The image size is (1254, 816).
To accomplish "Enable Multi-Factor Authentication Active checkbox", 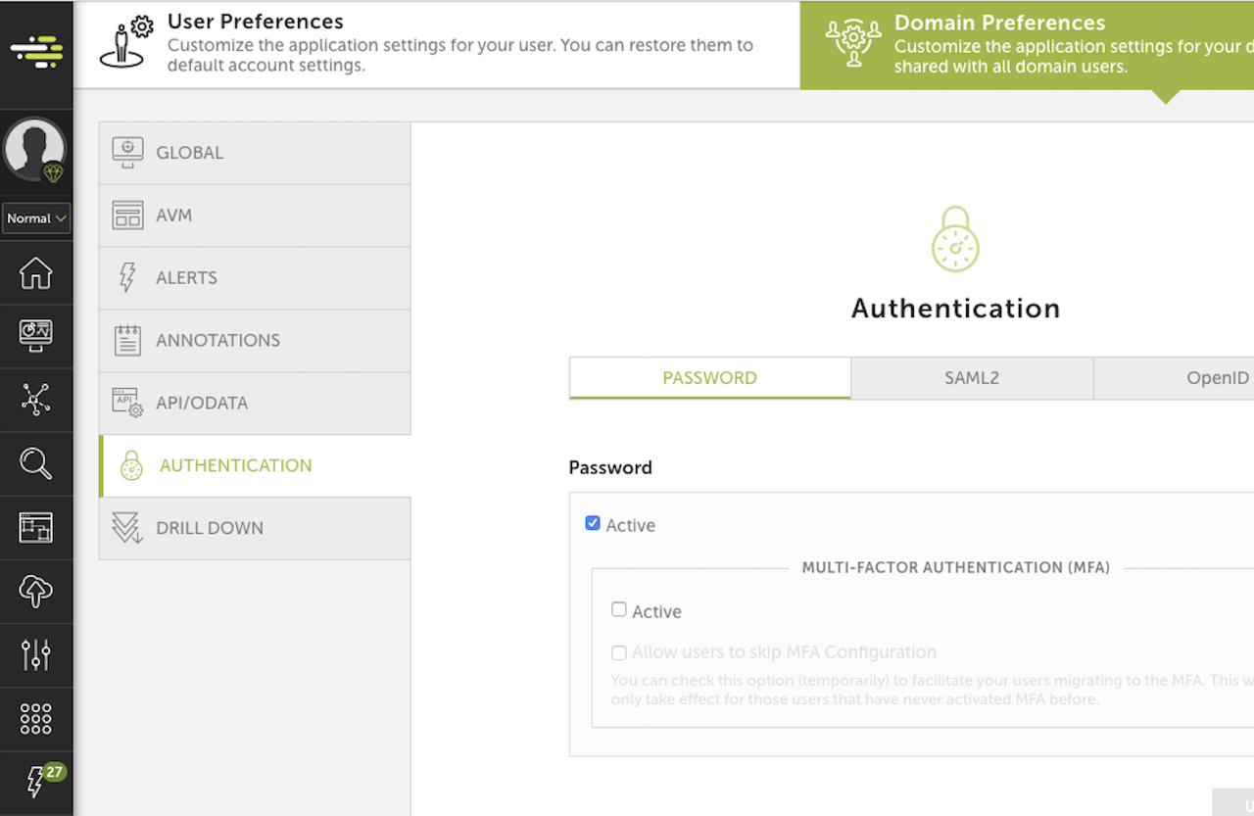I will [x=618, y=609].
